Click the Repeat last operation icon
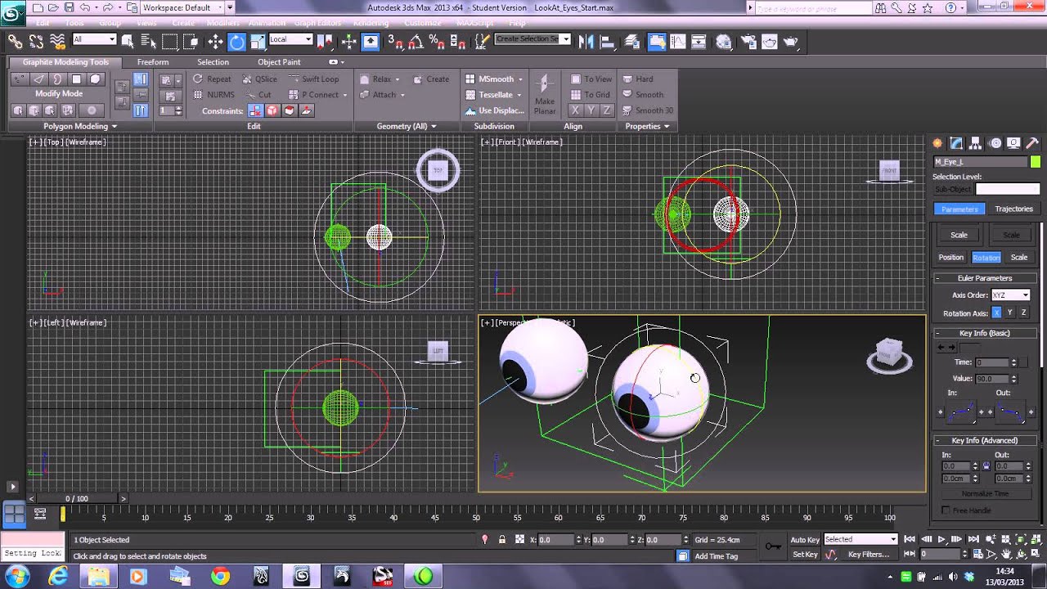Viewport: 1047px width, 589px height. click(197, 79)
